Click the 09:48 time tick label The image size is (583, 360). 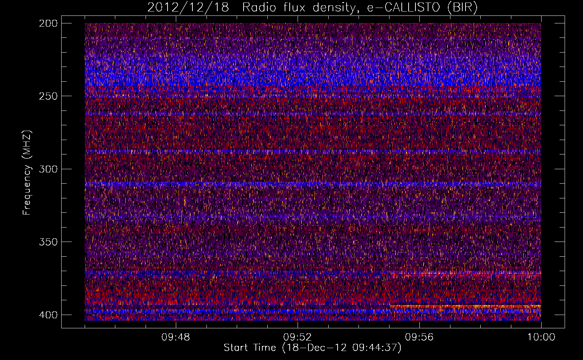pos(175,337)
